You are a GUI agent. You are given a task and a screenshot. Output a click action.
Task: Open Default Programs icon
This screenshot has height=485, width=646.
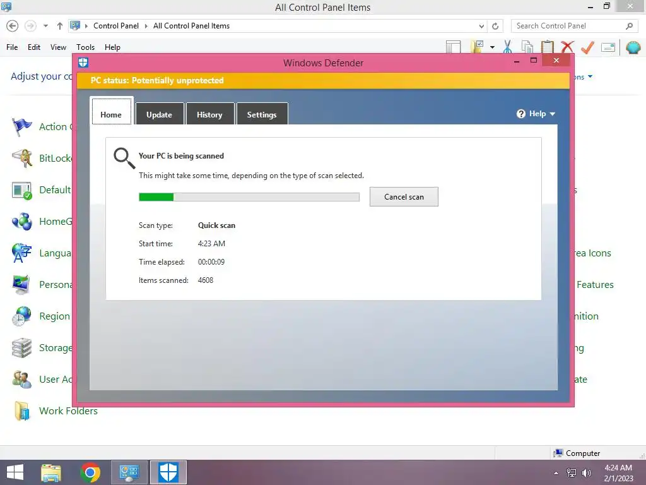21,190
